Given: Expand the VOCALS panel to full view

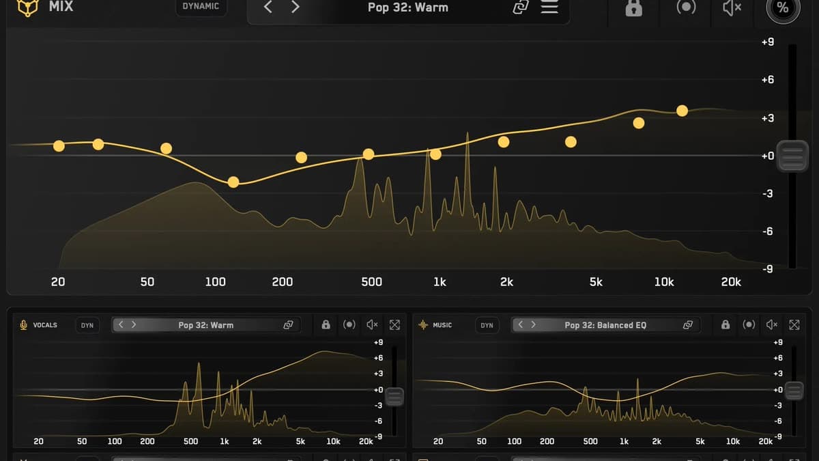Looking at the screenshot, I should coord(394,325).
